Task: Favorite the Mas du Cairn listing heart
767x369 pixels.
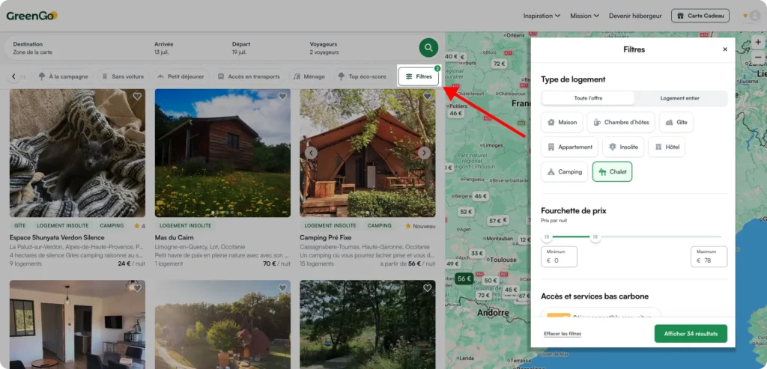Action: 282,97
